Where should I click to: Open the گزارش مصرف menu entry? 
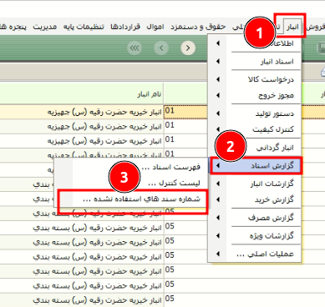[255, 218]
